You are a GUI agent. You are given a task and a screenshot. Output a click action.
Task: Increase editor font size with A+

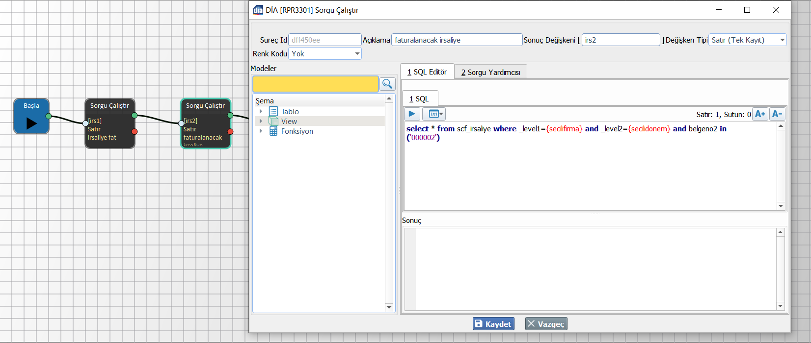(760, 114)
